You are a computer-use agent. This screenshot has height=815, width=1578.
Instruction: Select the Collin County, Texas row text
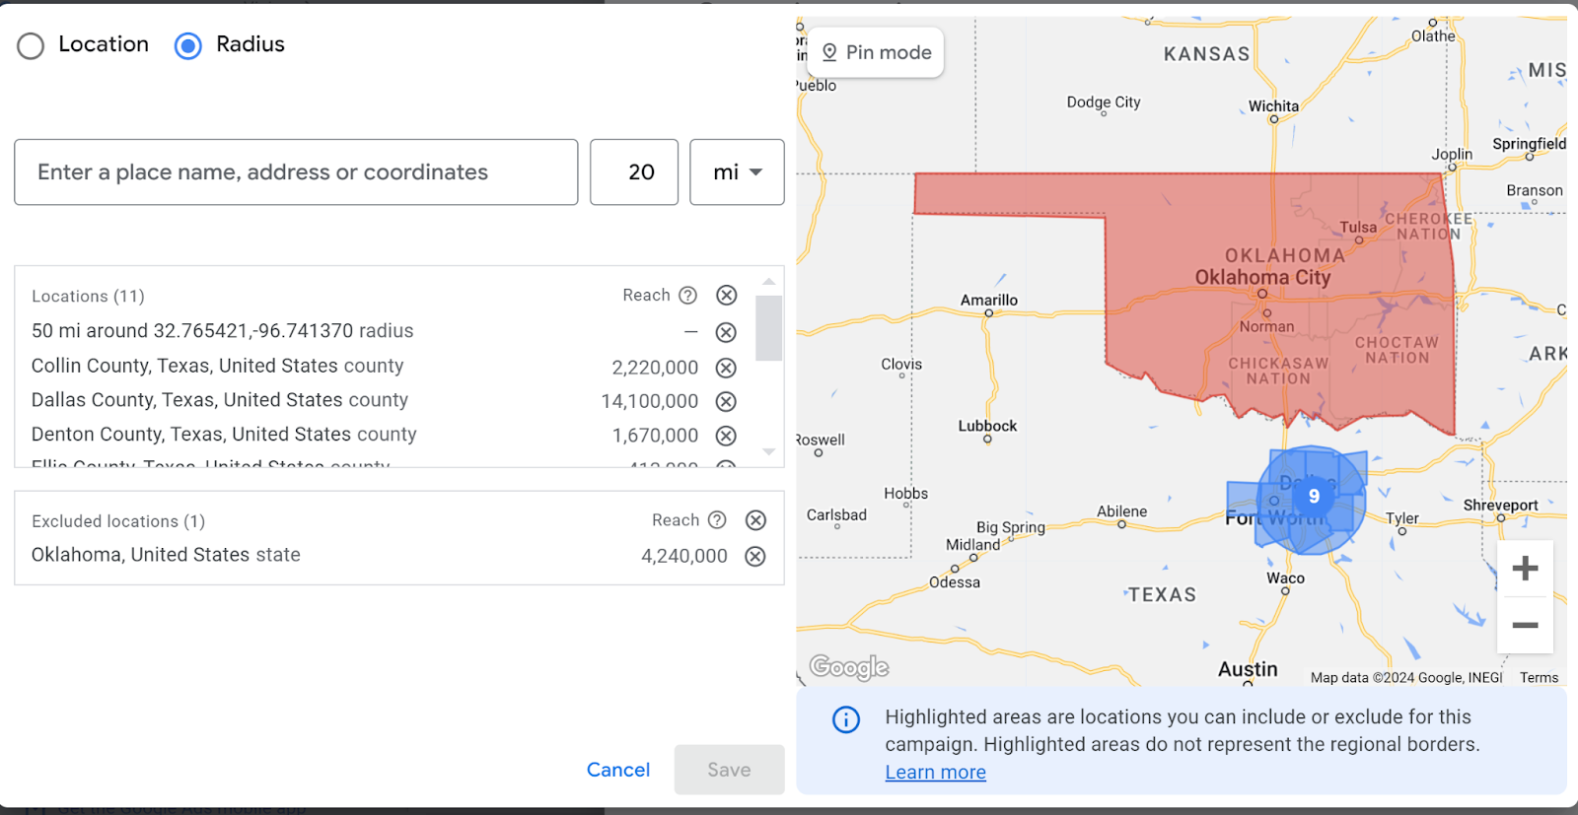click(217, 366)
